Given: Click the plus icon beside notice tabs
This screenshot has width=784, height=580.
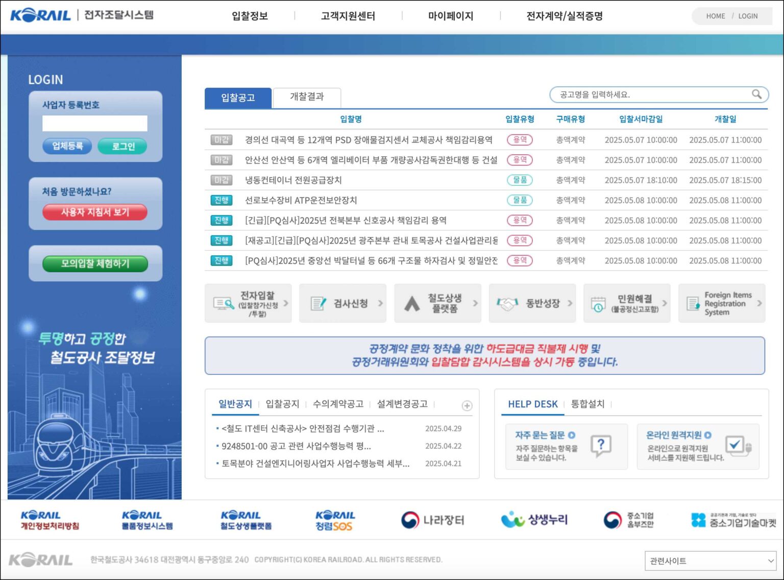Looking at the screenshot, I should (x=467, y=405).
